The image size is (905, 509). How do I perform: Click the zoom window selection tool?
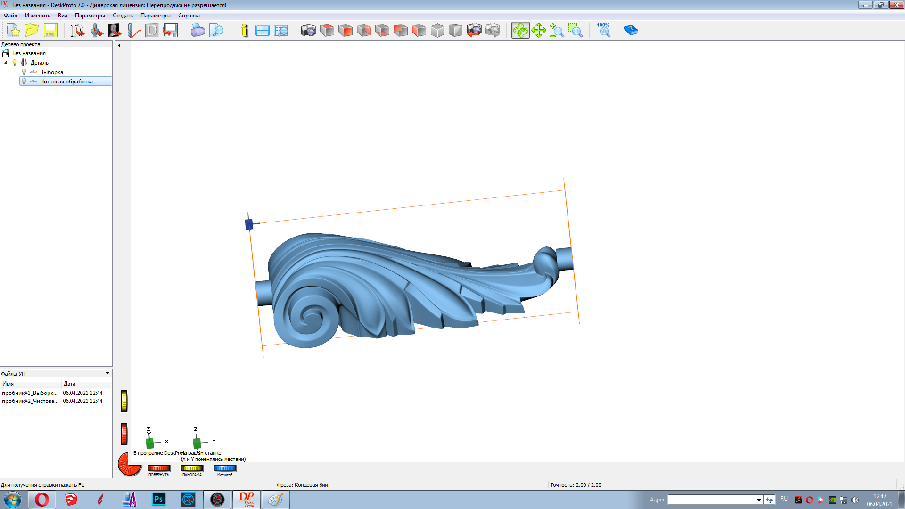pyautogui.click(x=575, y=31)
